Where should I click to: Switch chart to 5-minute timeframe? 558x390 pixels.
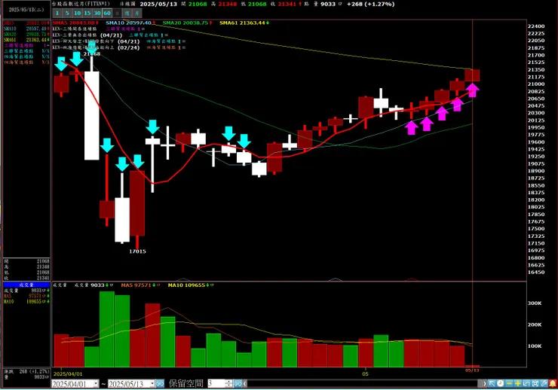point(67,13)
